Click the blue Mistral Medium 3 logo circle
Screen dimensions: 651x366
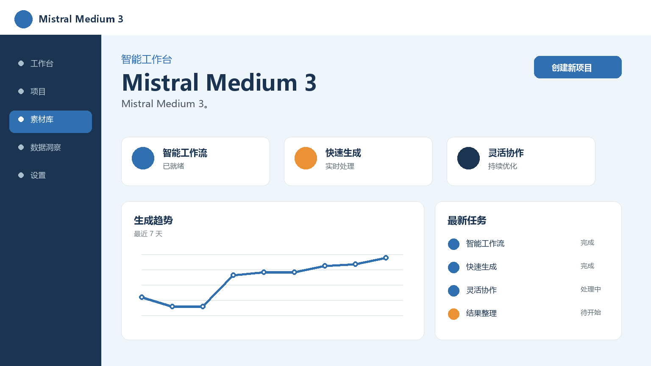[23, 19]
